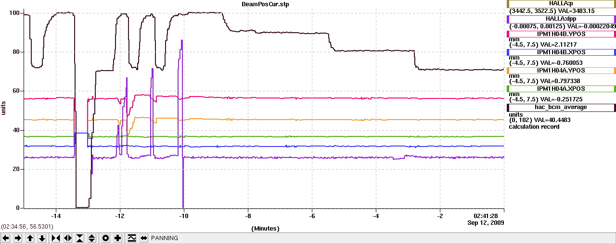
Task: Click the -10 tick label on x-axis
Action: (x=183, y=216)
